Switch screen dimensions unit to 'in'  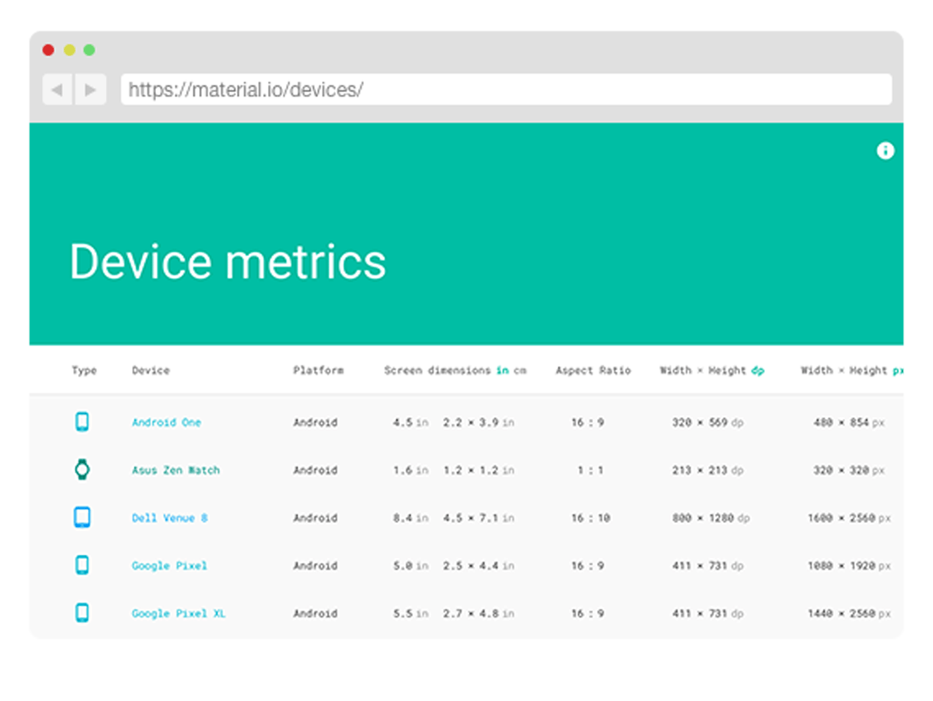click(502, 370)
